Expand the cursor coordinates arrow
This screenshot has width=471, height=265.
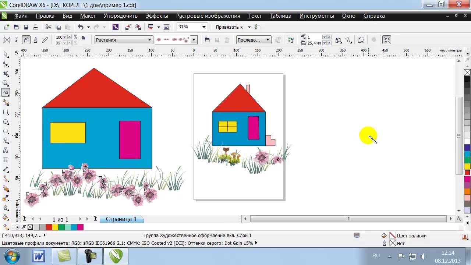(45, 235)
